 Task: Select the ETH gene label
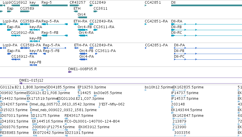(x=77, y=8)
